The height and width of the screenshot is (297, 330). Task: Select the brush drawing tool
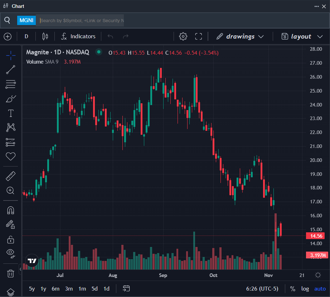point(11,99)
